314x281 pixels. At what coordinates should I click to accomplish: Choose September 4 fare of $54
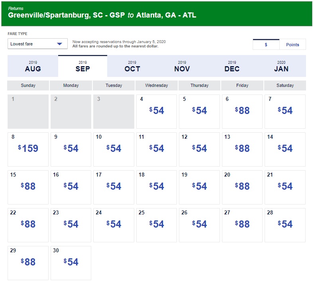pos(157,111)
